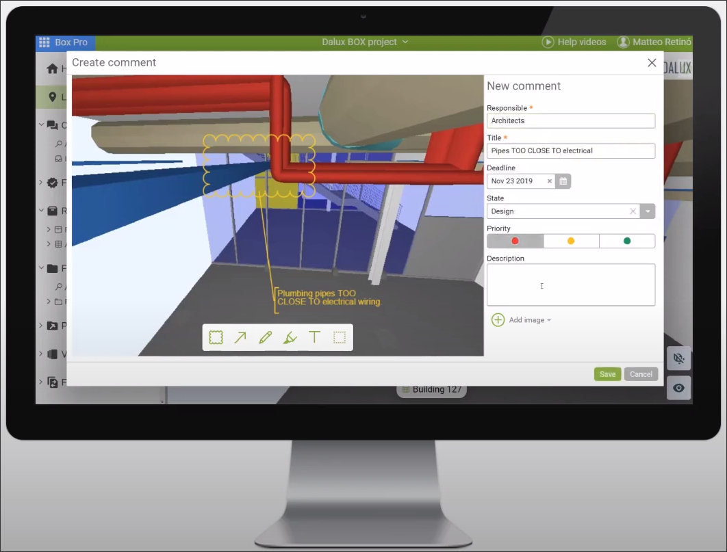Open the Dalux BOX project dropdown
This screenshot has height=552, width=727.
point(365,42)
